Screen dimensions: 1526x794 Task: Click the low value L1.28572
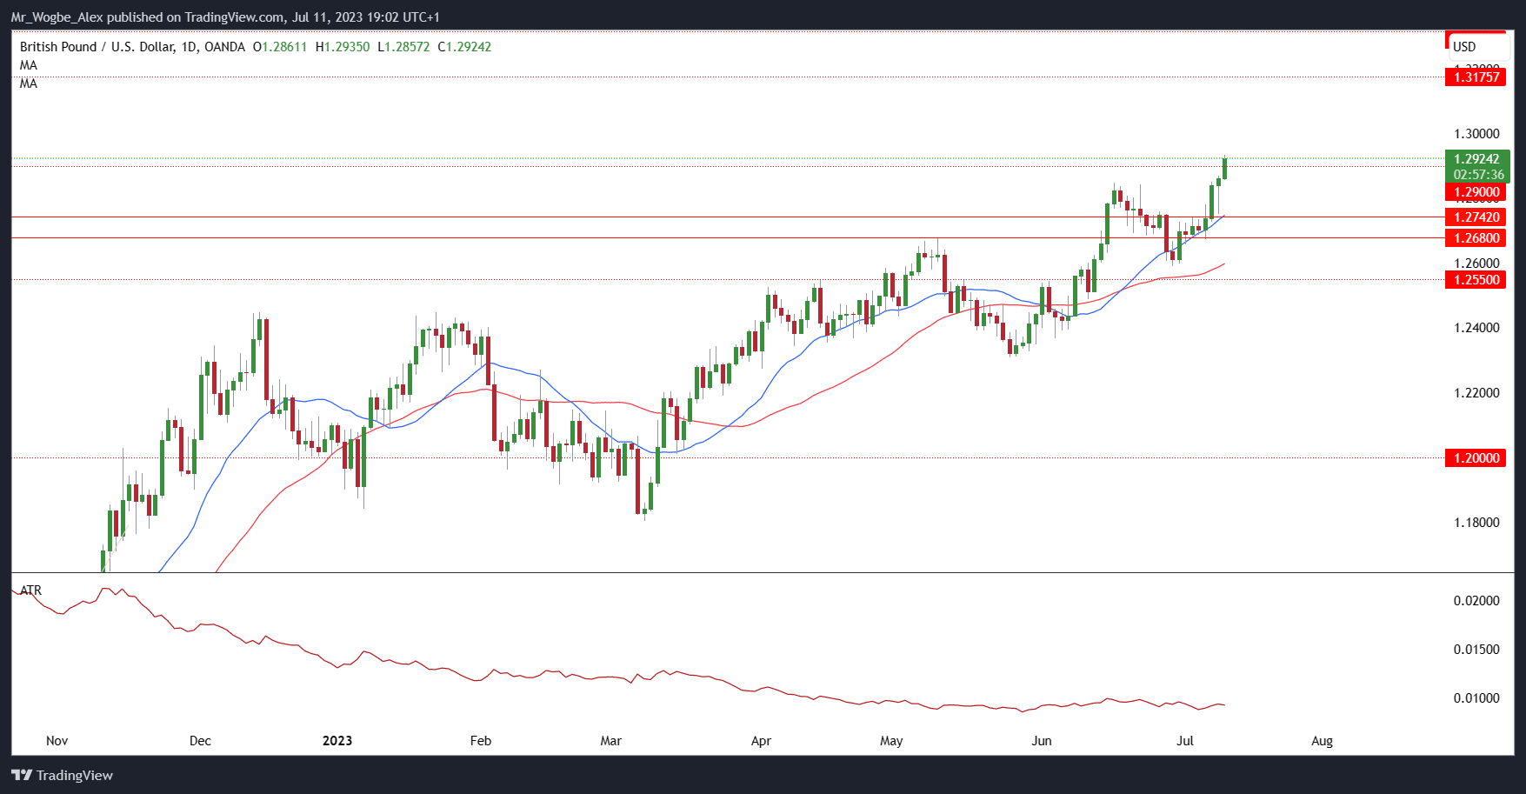[x=403, y=47]
